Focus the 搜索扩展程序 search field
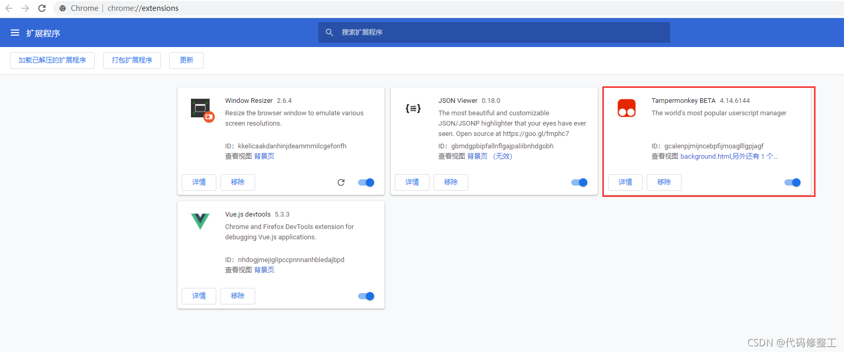Viewport: 844px width, 352px height. click(494, 33)
